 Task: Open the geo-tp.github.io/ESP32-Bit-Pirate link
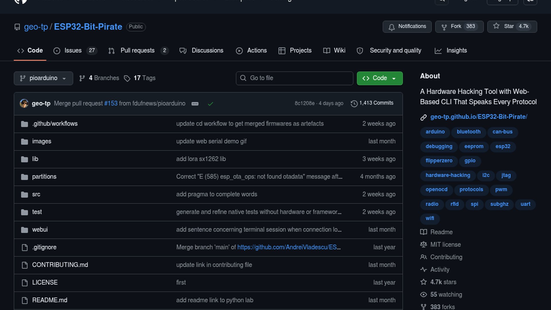479,117
